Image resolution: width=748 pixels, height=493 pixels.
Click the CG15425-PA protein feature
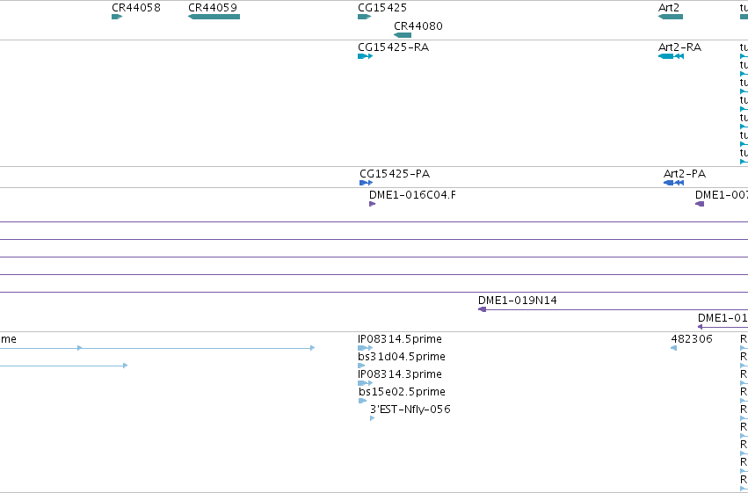tap(366, 183)
